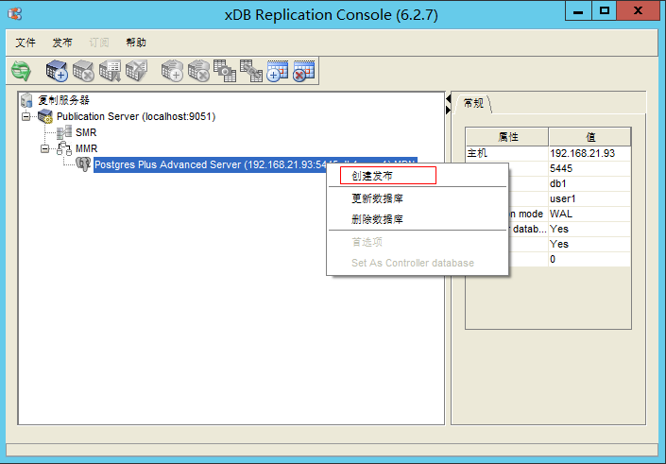The height and width of the screenshot is (464, 666).
Task: Click the right-pointing splitter expand arrow
Action: (x=448, y=110)
